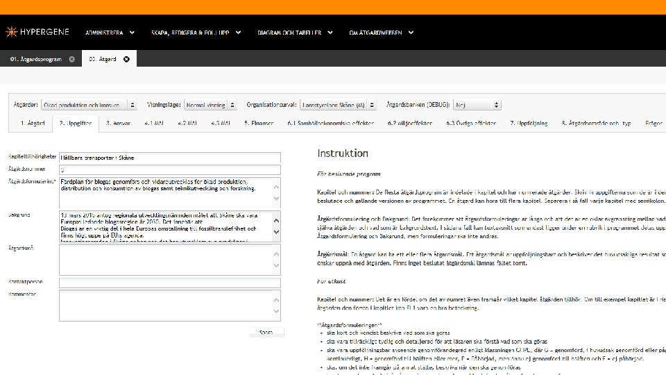
Task: Click the Kontaktperson input field
Action: 170,283
